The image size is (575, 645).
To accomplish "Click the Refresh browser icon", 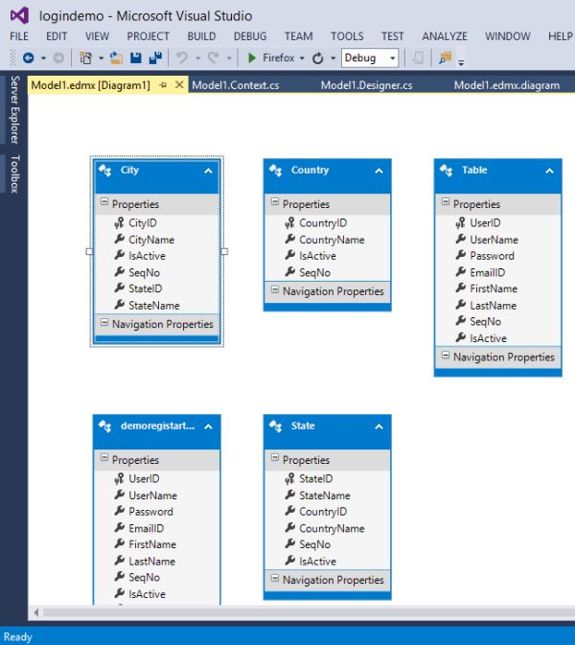I will tap(317, 58).
